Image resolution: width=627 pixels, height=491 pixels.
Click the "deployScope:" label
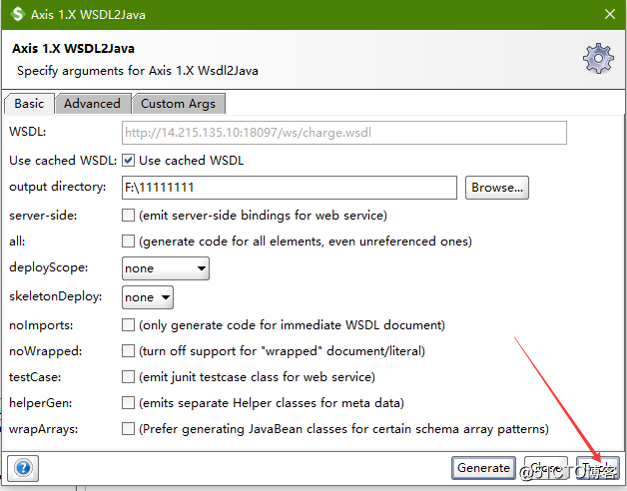(x=48, y=267)
